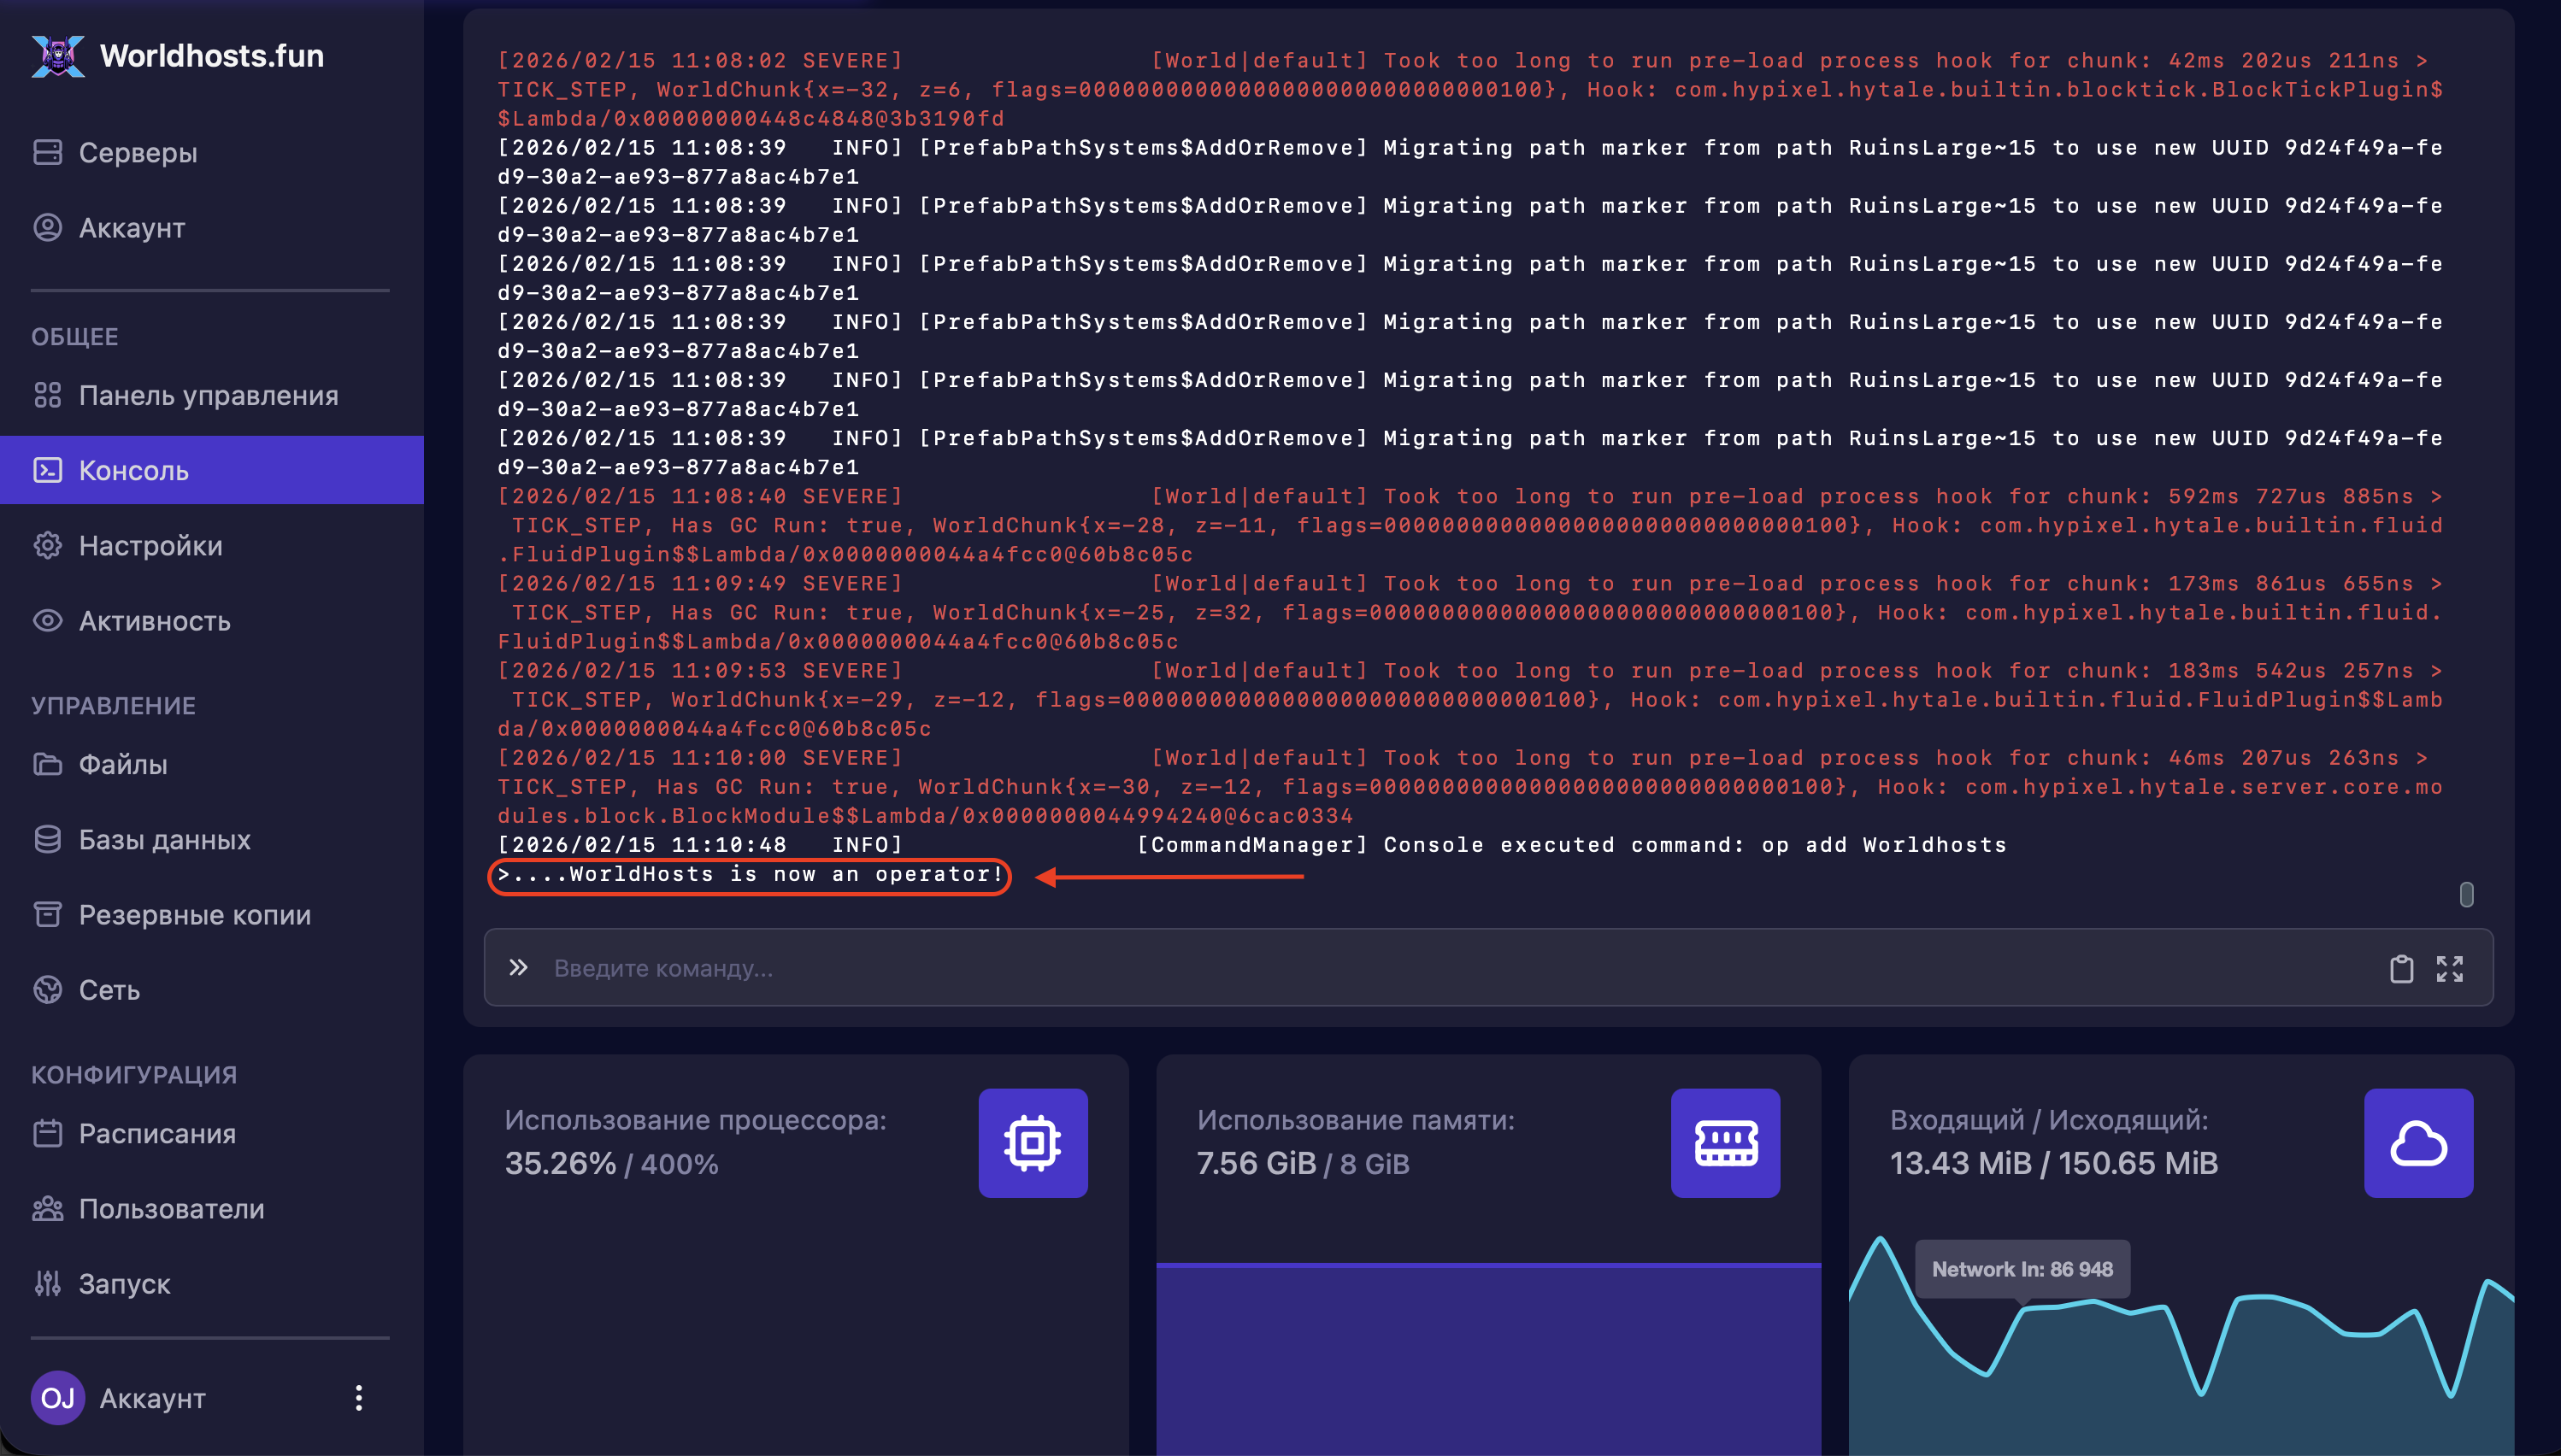This screenshot has width=2561, height=1456.
Task: Click the Worldhosts.fun logo icon
Action: pyautogui.click(x=58, y=56)
